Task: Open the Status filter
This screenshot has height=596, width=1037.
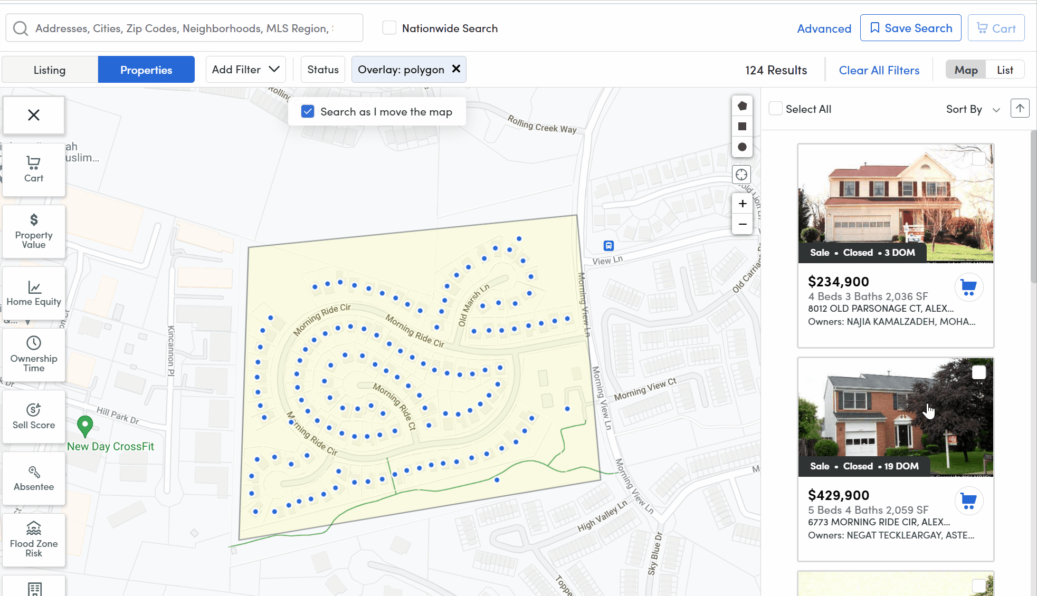Action: pyautogui.click(x=323, y=70)
